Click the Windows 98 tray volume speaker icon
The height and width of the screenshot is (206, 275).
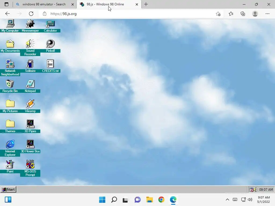pyautogui.click(x=255, y=190)
